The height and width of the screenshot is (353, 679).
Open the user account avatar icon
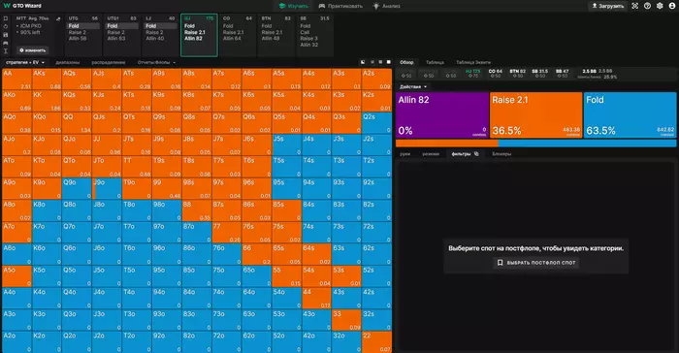coord(672,6)
